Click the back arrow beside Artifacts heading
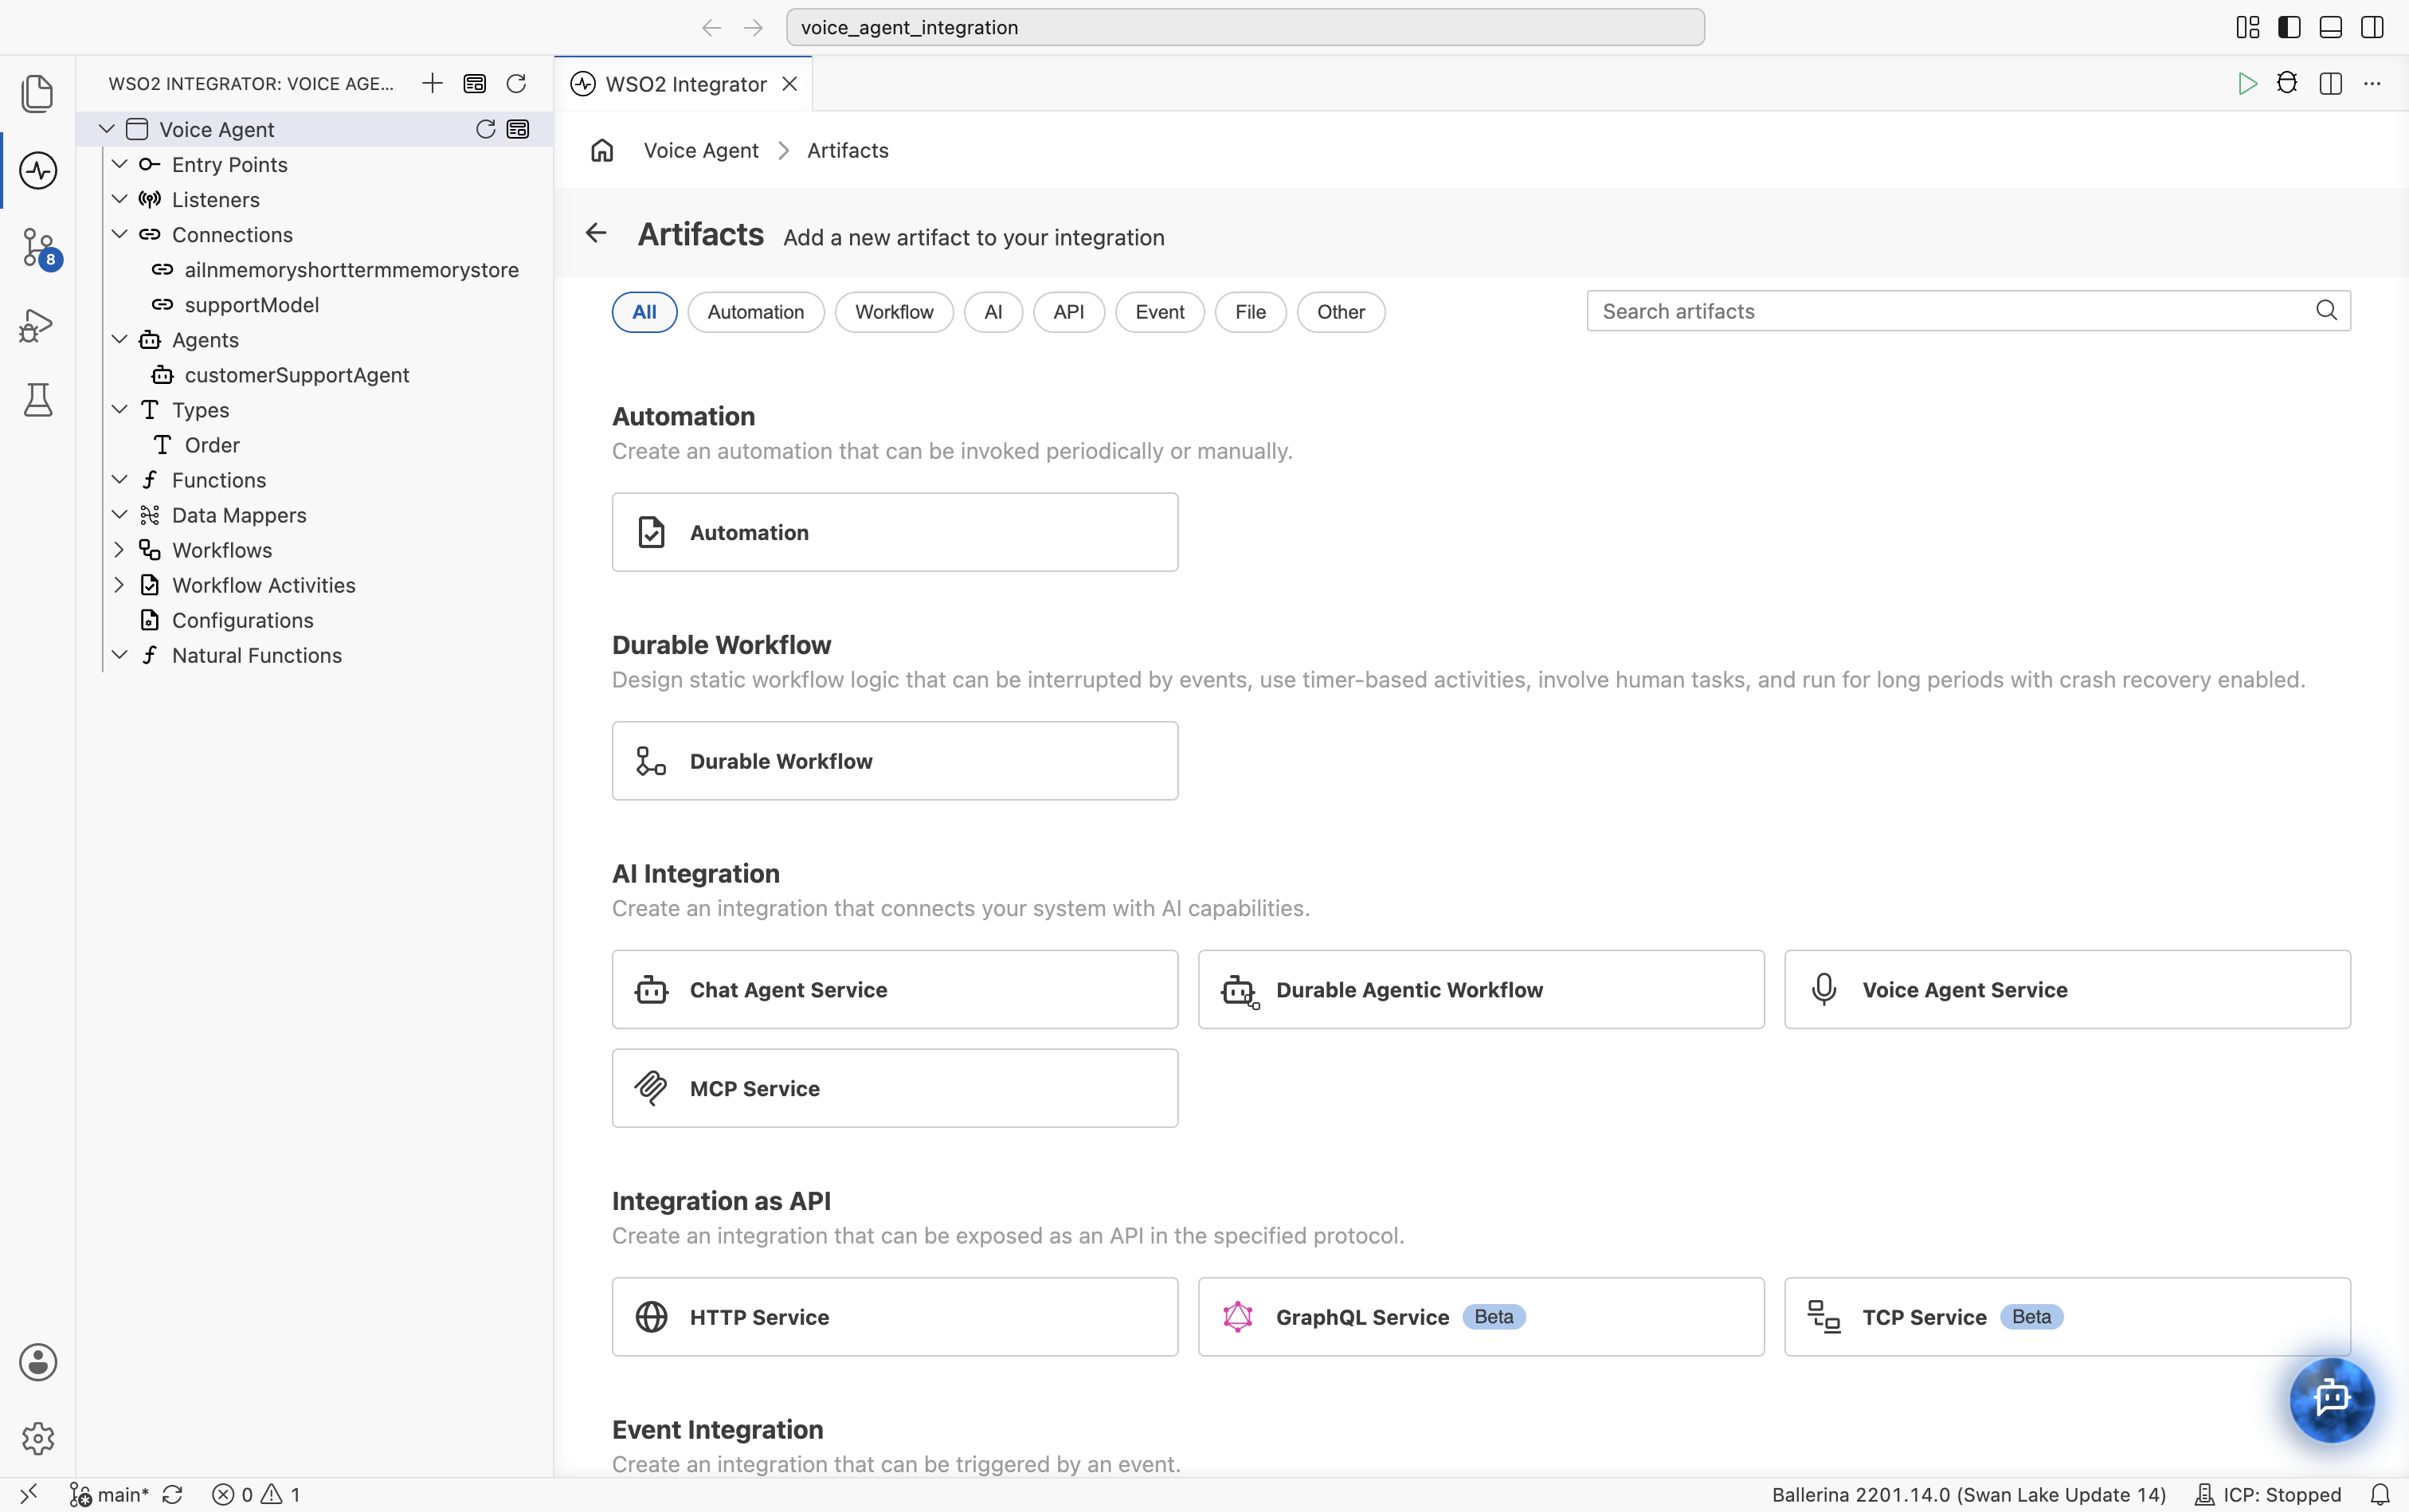This screenshot has height=1512, width=2409. coord(596,233)
